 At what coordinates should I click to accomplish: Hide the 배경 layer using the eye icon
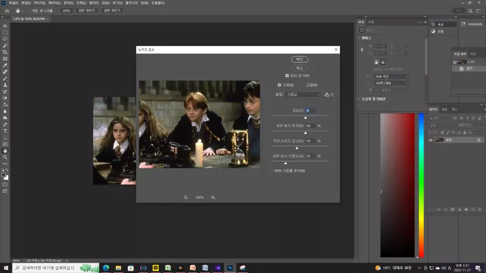click(x=430, y=140)
